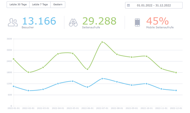The width and height of the screenshot is (190, 113).
Task: Click the 45% Mobile Seitenaufrufe figure
Action: (160, 23)
